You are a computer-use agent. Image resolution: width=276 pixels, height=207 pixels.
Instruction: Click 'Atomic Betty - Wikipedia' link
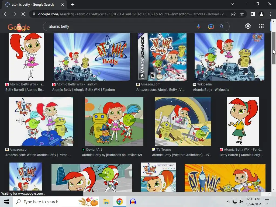211,89
